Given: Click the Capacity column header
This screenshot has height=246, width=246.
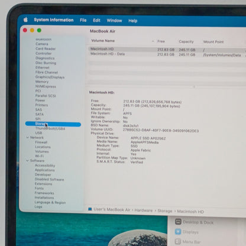Looking at the screenshot, I should click(x=186, y=41).
